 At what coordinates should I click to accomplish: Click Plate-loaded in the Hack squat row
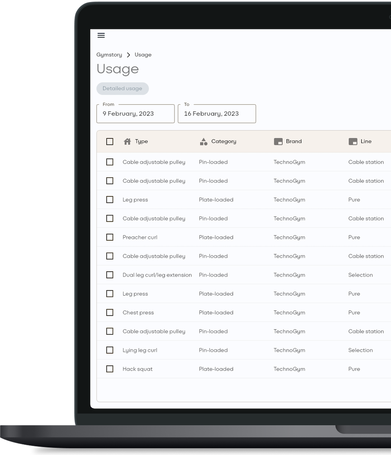[216, 369]
